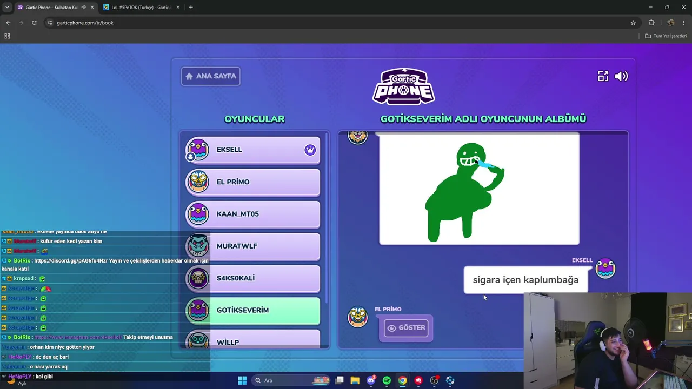Select player WİLLP in the list
This screenshot has width=692, height=389.
coord(253,338)
